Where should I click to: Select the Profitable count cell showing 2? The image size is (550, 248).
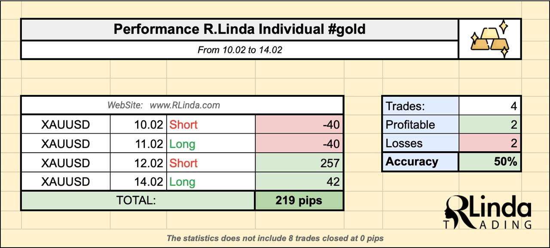tap(489, 125)
